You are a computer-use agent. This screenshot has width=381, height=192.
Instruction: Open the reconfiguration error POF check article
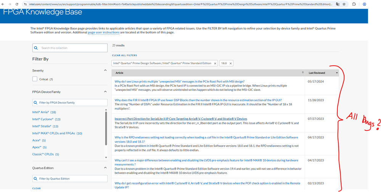207,185
